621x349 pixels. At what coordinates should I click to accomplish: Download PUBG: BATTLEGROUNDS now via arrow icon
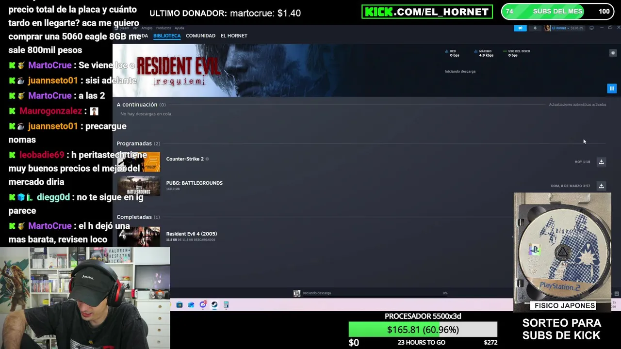(x=601, y=186)
